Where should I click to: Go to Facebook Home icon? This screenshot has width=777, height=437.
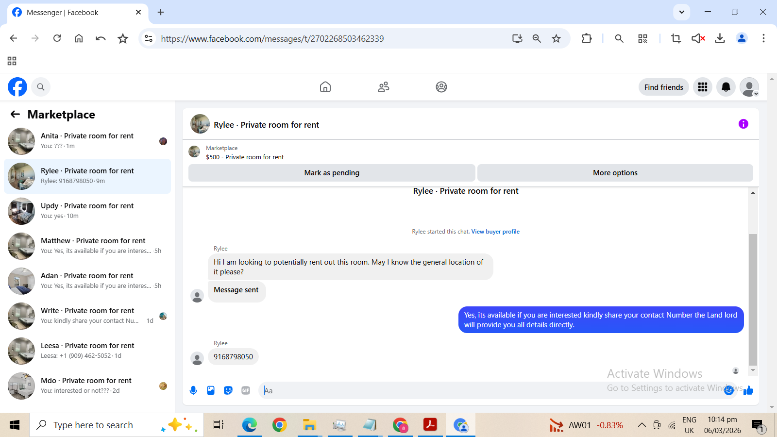[325, 87]
